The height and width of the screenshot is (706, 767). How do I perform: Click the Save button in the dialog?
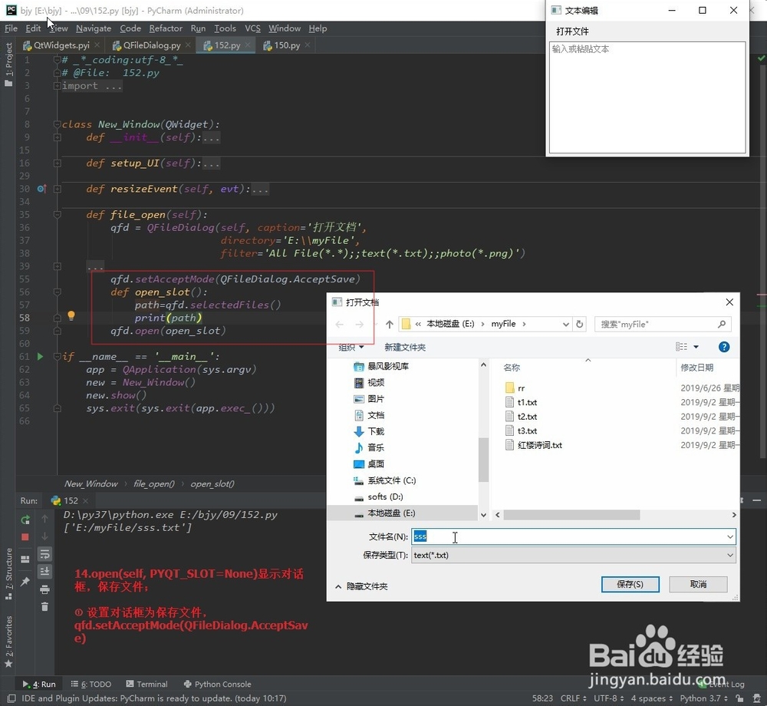click(x=630, y=584)
